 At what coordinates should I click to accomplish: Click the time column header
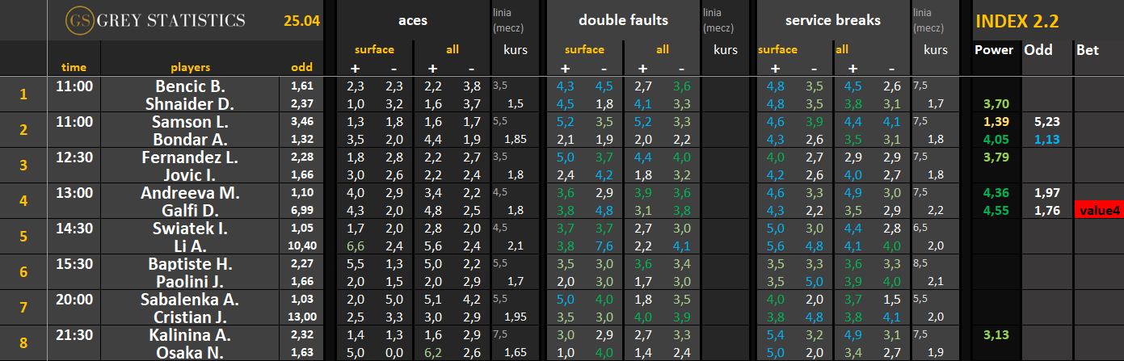[74, 67]
